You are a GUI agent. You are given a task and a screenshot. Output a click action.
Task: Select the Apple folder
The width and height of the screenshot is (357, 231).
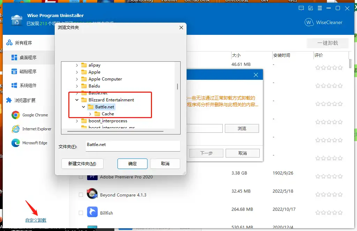point(94,72)
